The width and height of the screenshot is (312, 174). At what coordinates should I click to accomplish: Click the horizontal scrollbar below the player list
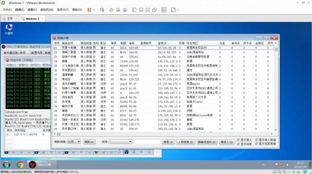point(163,134)
